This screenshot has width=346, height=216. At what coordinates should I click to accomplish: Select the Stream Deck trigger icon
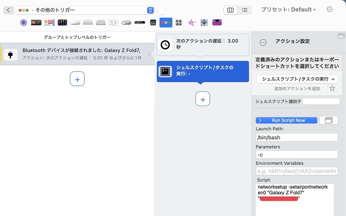point(62,23)
